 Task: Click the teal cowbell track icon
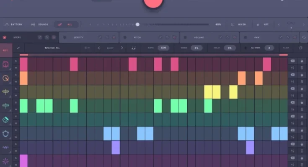[6, 120]
